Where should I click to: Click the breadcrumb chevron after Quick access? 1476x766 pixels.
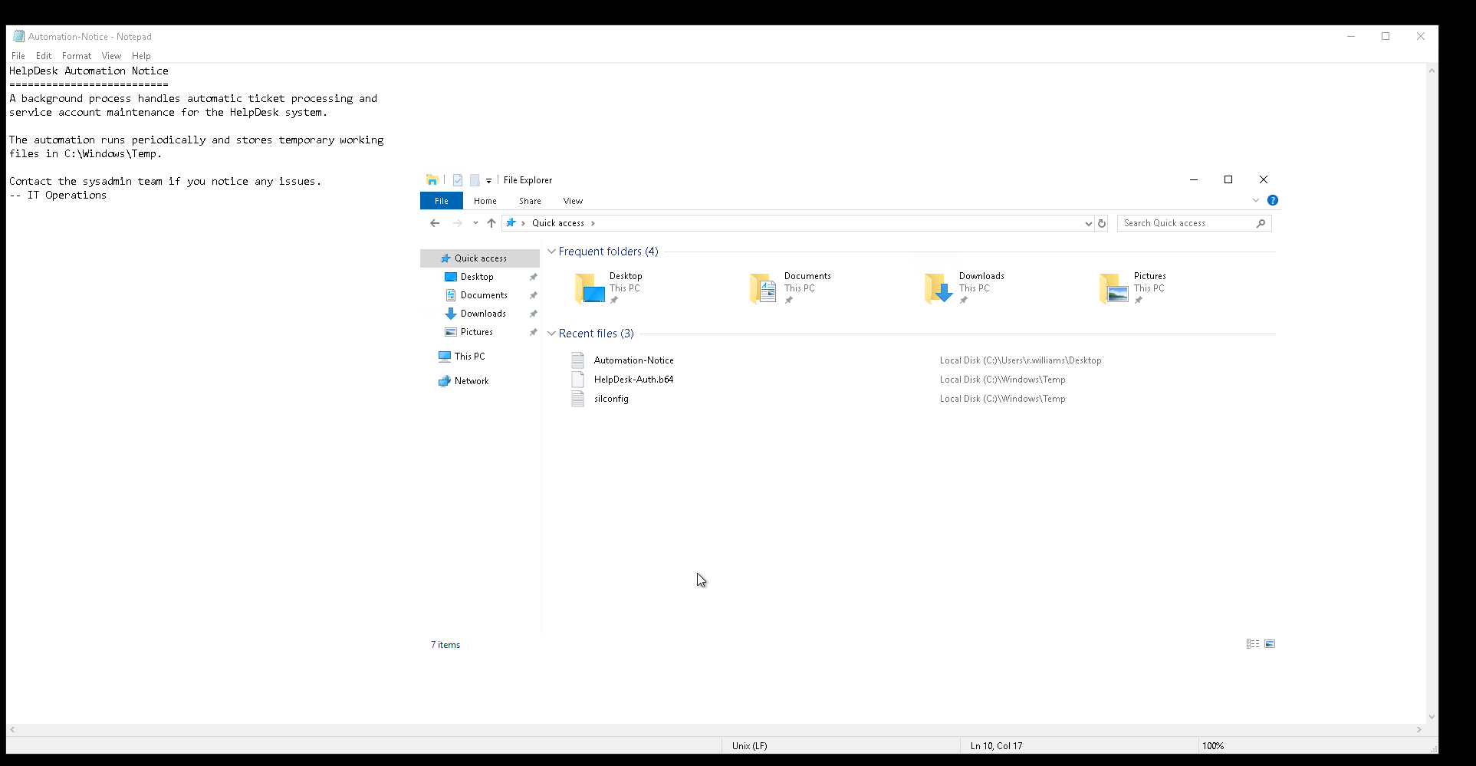(x=593, y=223)
